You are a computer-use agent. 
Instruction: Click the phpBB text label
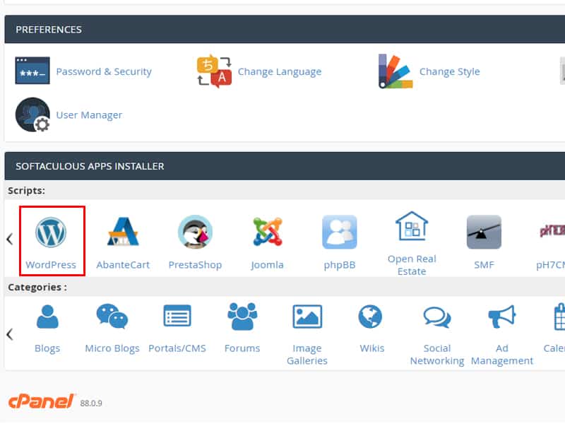pyautogui.click(x=340, y=264)
